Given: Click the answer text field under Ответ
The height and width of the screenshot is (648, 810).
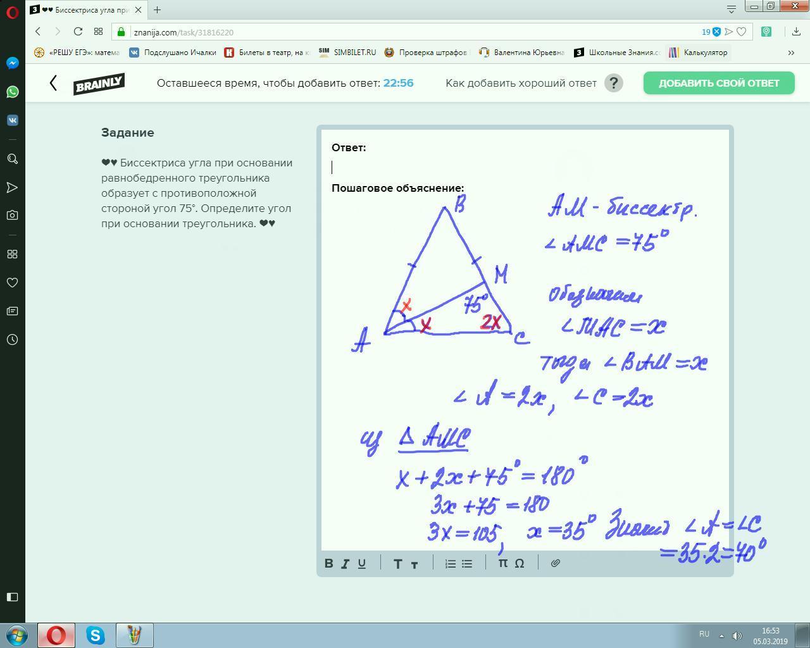Looking at the screenshot, I should 525,167.
